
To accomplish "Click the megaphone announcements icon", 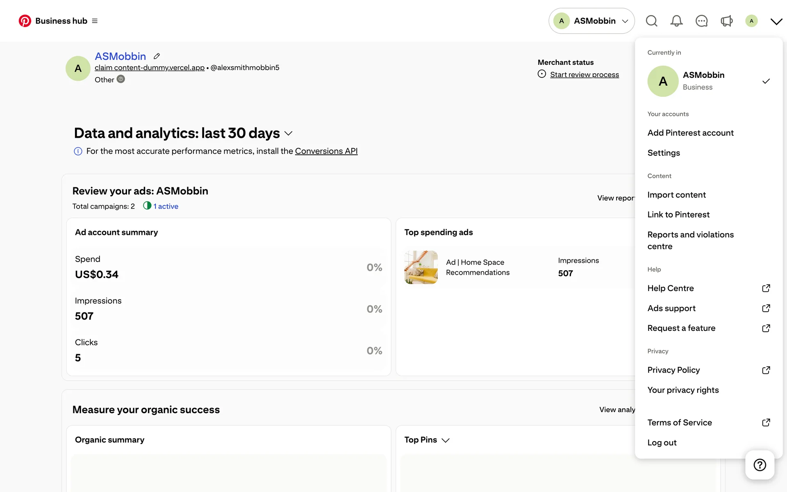I will coord(726,21).
